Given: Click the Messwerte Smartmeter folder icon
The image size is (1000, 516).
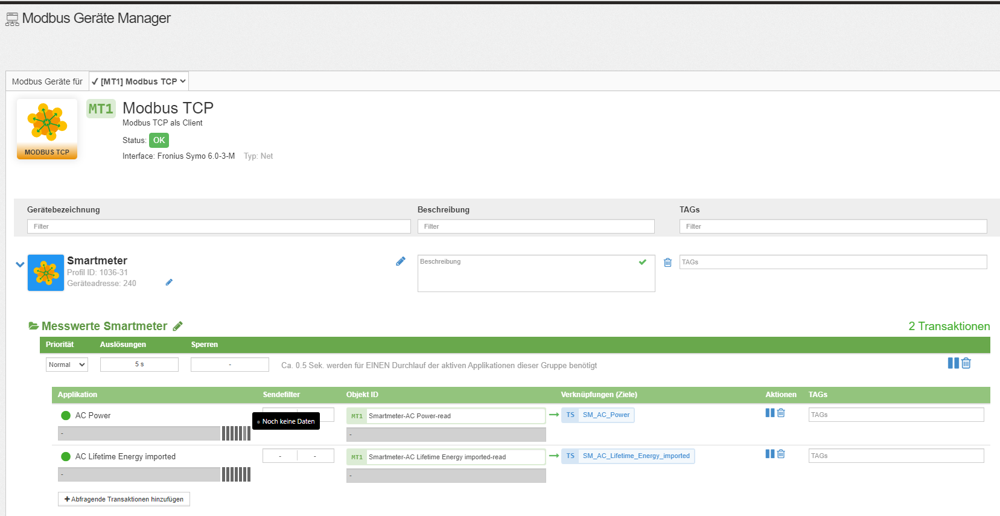Looking at the screenshot, I should coord(34,326).
